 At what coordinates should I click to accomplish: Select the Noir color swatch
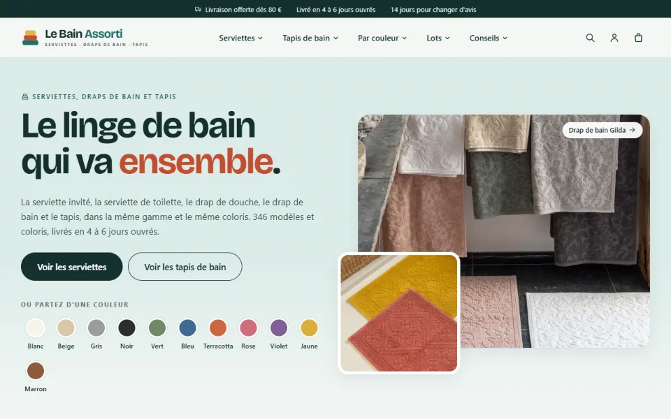tap(127, 328)
